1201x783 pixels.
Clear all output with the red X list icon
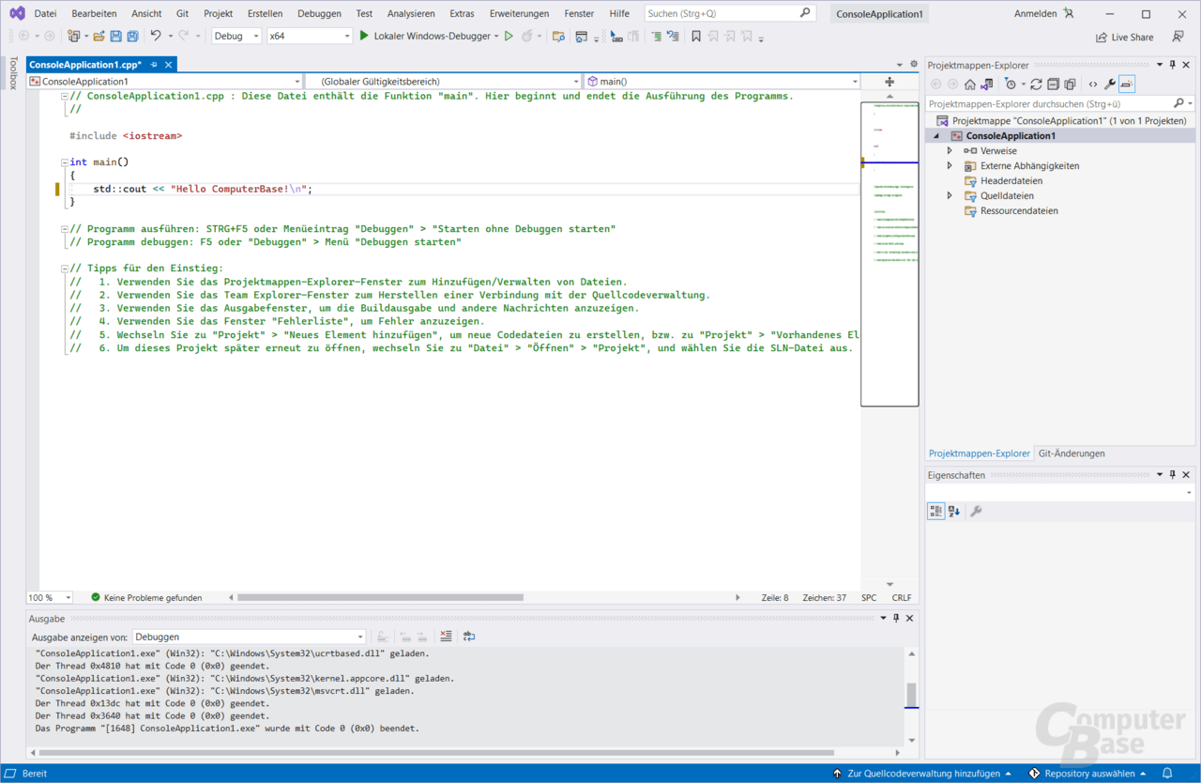click(446, 637)
